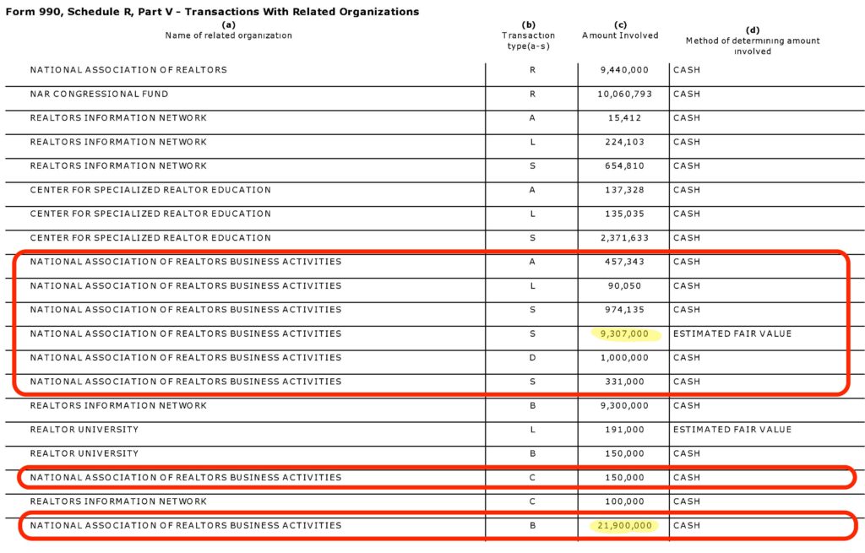Click CENTER FOR SPECIALIZED REALTOR EDUCATION in the 137,328 row
865x553 pixels.
pos(150,190)
